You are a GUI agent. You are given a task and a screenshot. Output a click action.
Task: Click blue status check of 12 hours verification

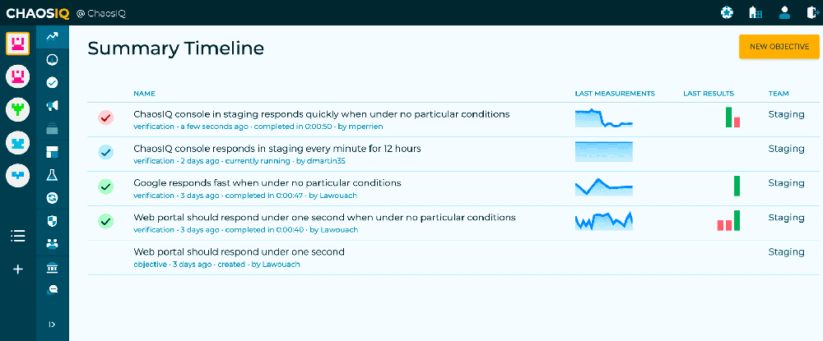pos(106,153)
